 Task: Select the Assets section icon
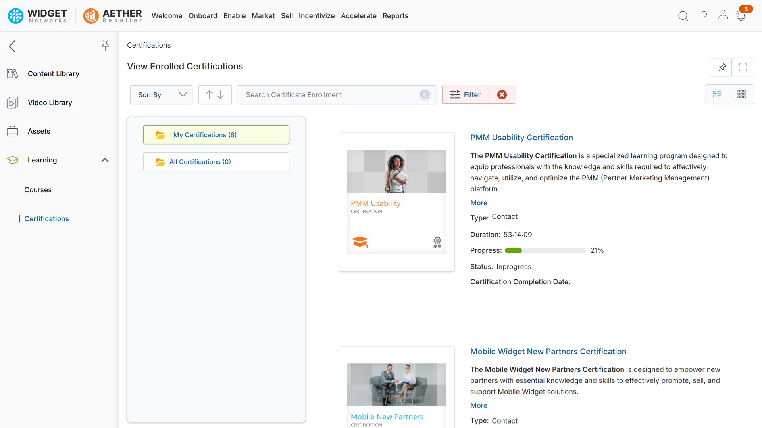(13, 131)
